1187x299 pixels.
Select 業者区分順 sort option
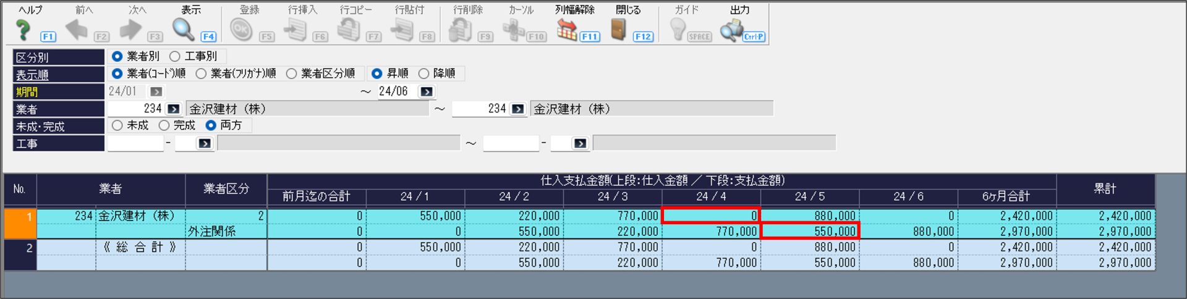(291, 74)
